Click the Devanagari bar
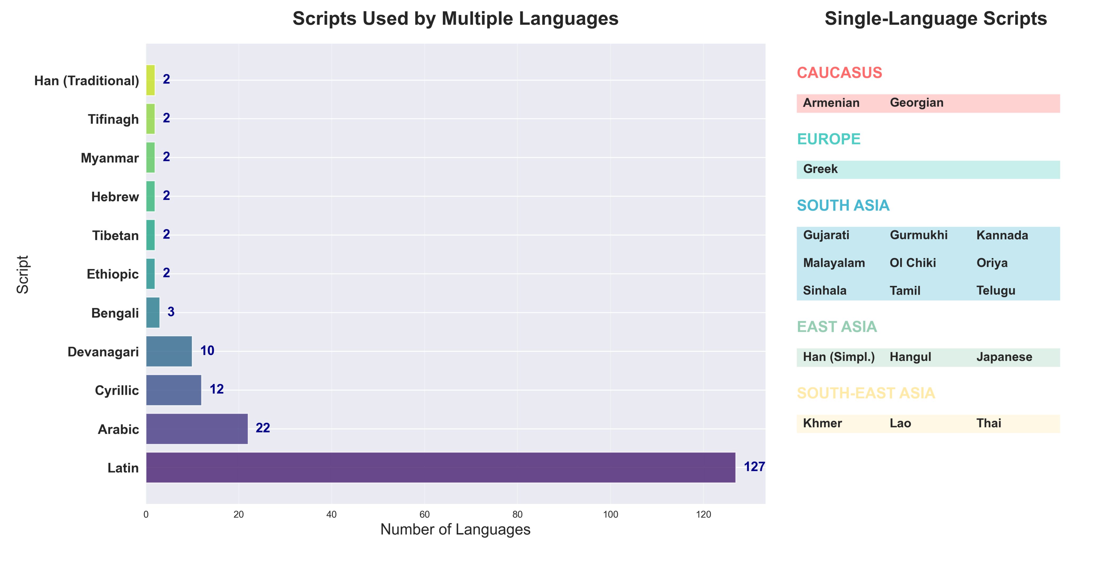 tap(169, 351)
